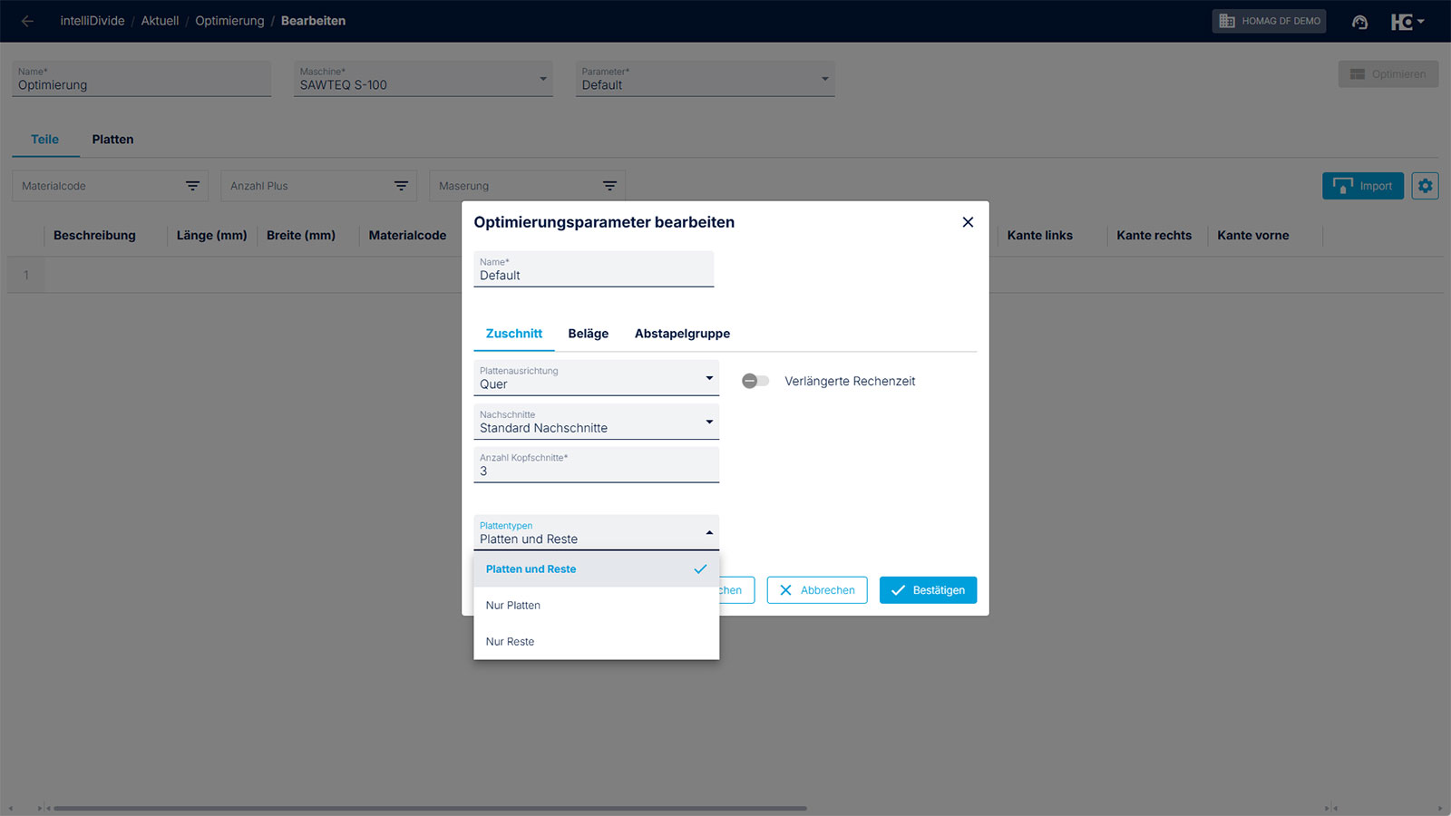This screenshot has height=816, width=1451.
Task: Toggle Verlängerte Rechenzeit switch
Action: pyautogui.click(x=755, y=382)
